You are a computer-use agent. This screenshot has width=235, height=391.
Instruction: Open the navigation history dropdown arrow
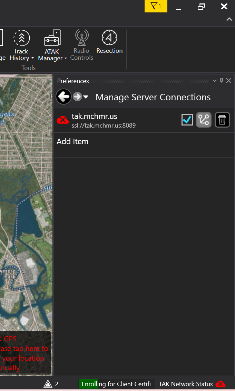pos(86,97)
